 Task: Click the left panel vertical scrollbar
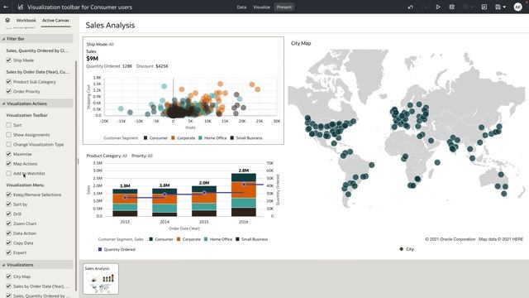click(76, 175)
